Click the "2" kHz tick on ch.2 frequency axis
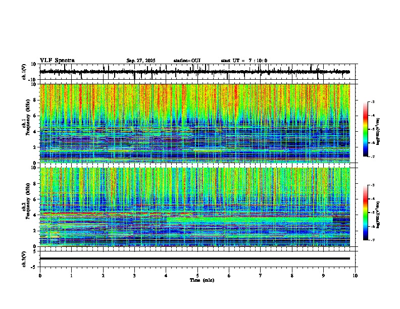 tap(35, 231)
